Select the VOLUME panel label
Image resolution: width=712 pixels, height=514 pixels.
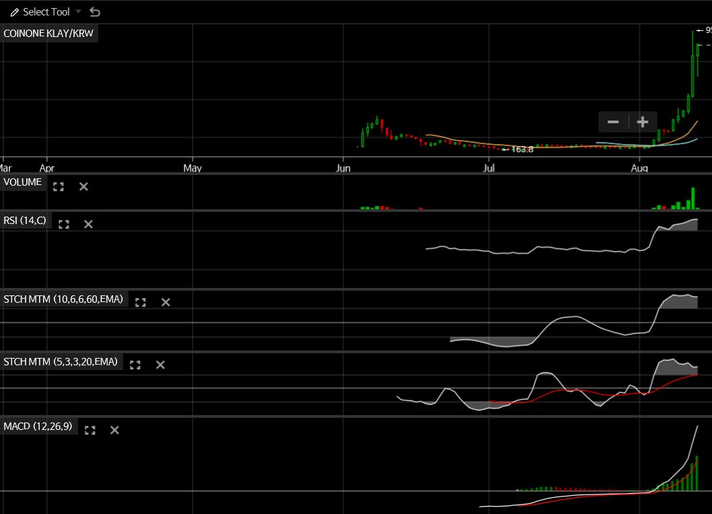[x=22, y=182]
